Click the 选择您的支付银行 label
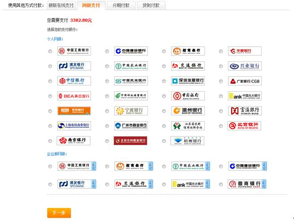The width and height of the screenshot is (294, 221). (x=62, y=30)
